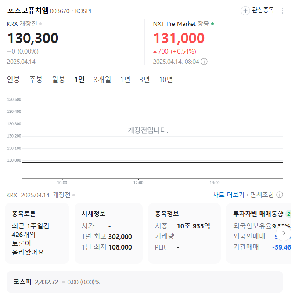
Task: Click the 포스코퓨처엠 stock name
Action: coord(28,11)
